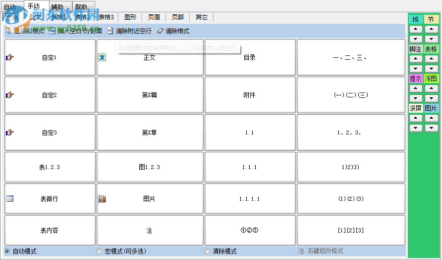Click the 清除格式 eraser button

coord(173,31)
